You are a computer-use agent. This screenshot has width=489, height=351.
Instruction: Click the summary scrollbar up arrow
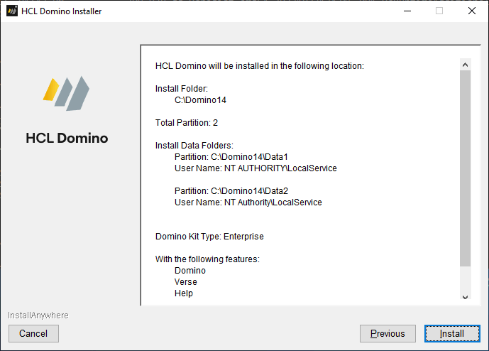(x=465, y=65)
